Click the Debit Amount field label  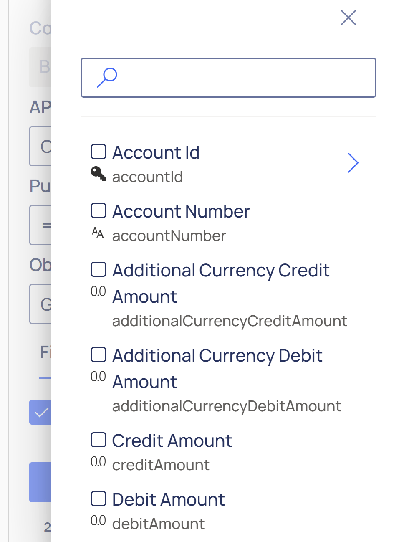point(169,499)
